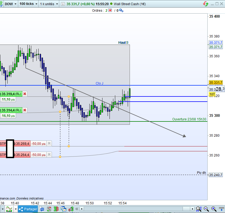Open the multi-chart windows icon
This screenshot has height=213, width=225.
(63, 209)
